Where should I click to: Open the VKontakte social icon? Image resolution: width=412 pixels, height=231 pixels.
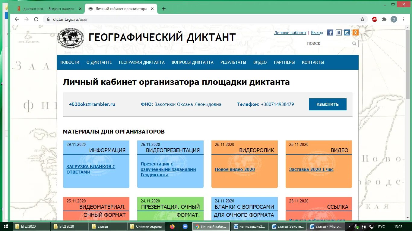coord(339,32)
